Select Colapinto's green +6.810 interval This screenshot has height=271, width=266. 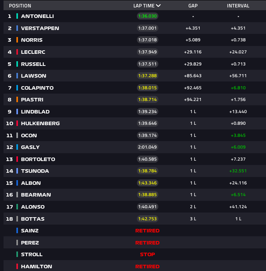(238, 88)
